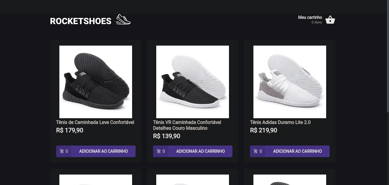Add Adidas Duramo Lite 2.0 to cart
Viewport: 389px width, 185px height.
(x=297, y=151)
